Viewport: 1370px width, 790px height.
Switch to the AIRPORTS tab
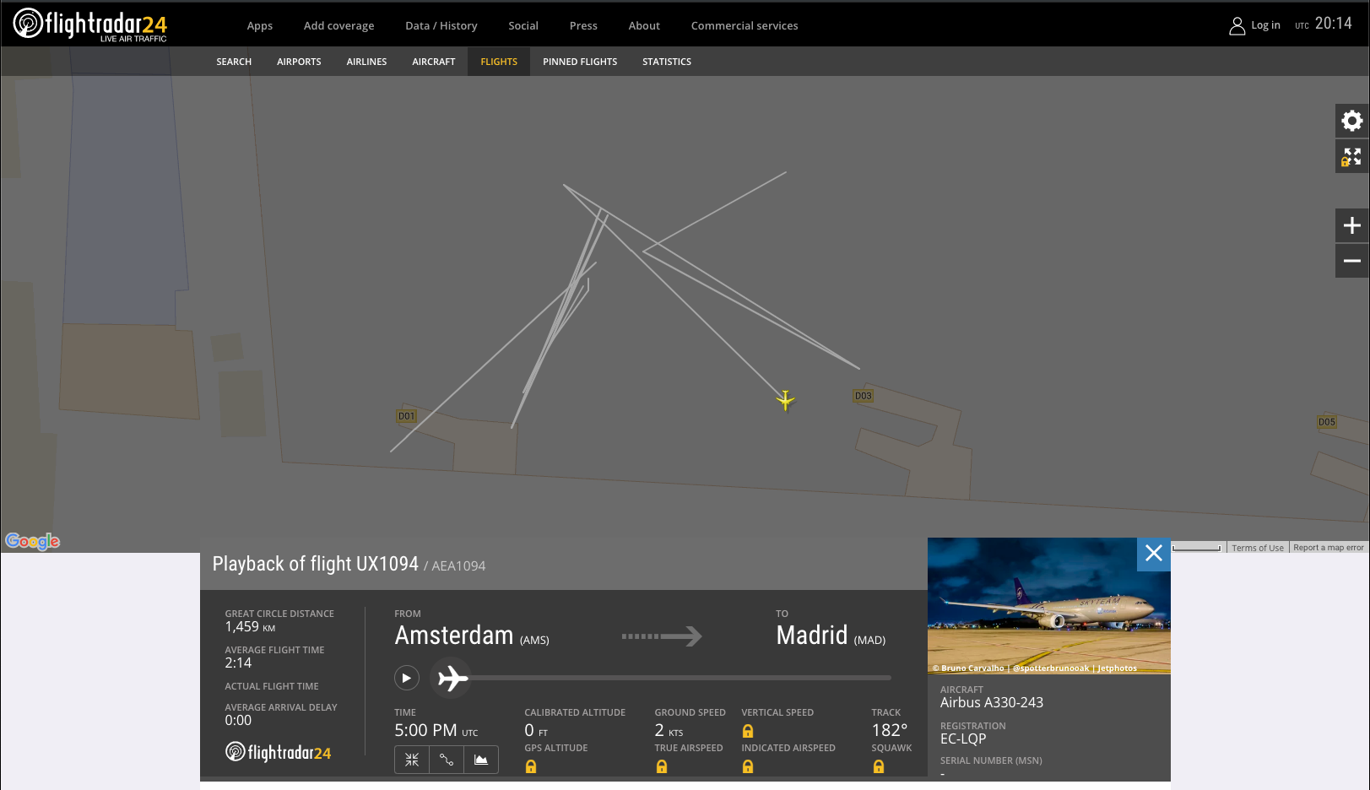point(299,62)
